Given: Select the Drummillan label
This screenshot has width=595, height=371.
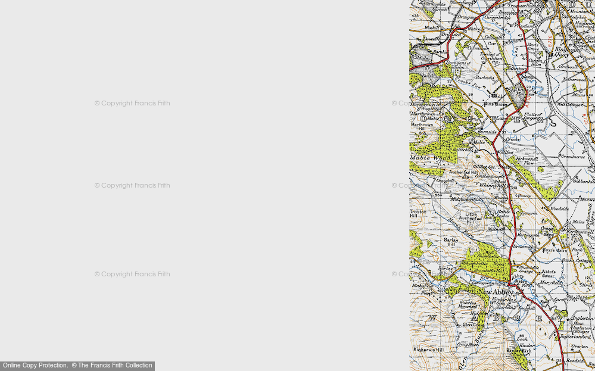Looking at the screenshot, I should click(524, 247).
